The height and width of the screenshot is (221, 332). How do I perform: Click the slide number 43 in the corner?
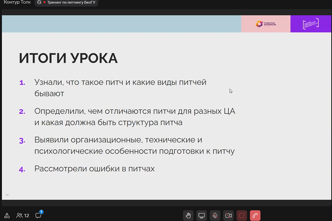[x=7, y=195]
